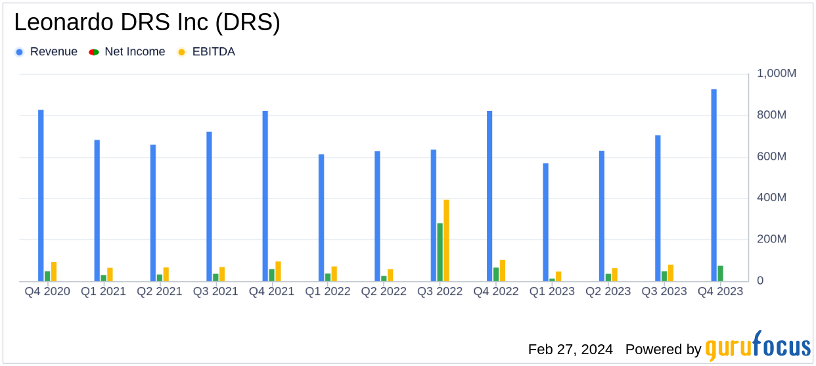Toggle the Net Income legend item
This screenshot has height=366, width=816.
coord(127,52)
